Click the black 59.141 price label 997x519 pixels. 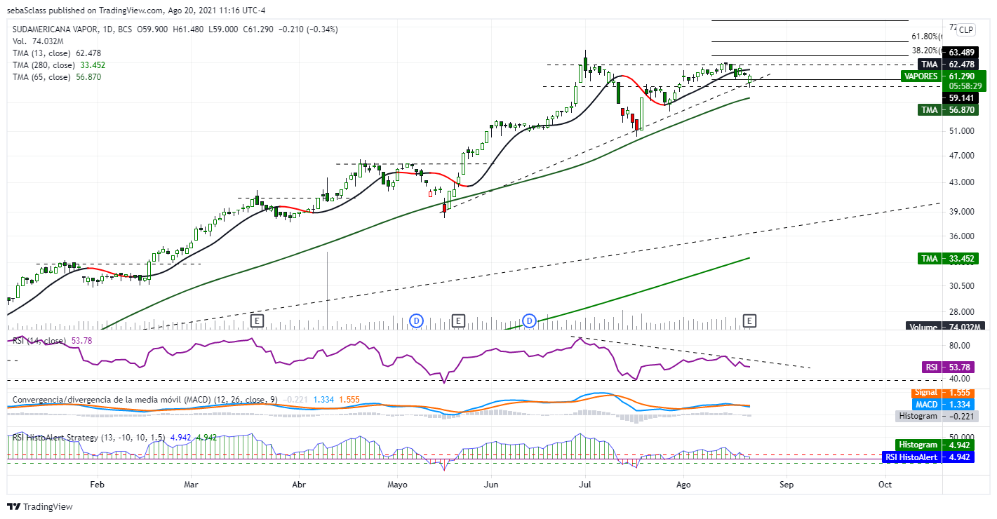961,97
